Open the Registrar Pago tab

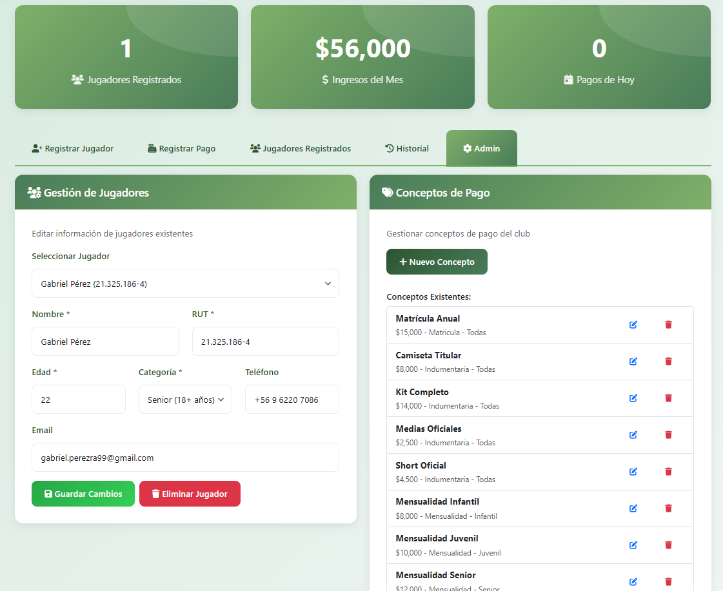pos(181,149)
